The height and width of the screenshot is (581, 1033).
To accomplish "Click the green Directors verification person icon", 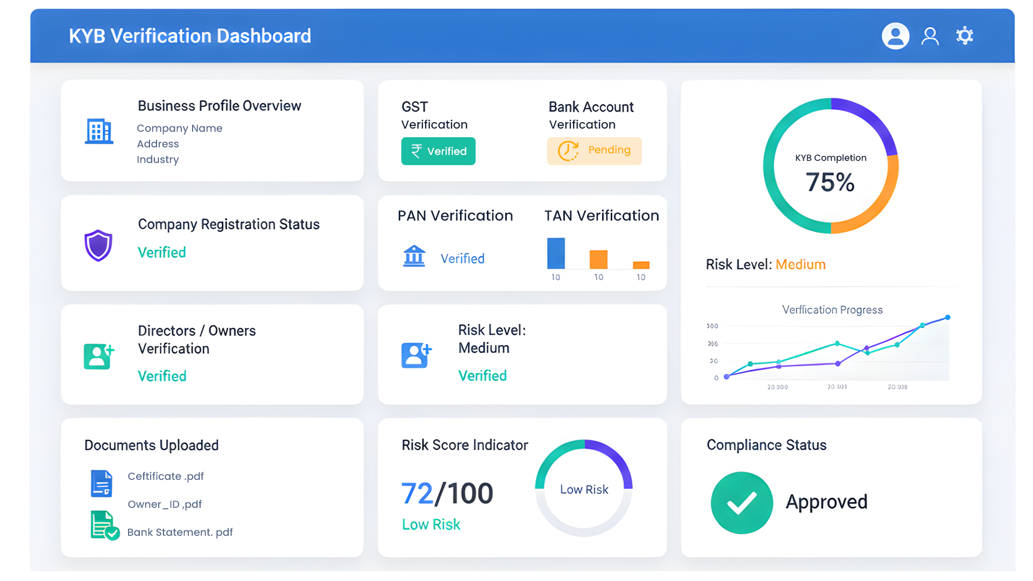I will click(98, 356).
